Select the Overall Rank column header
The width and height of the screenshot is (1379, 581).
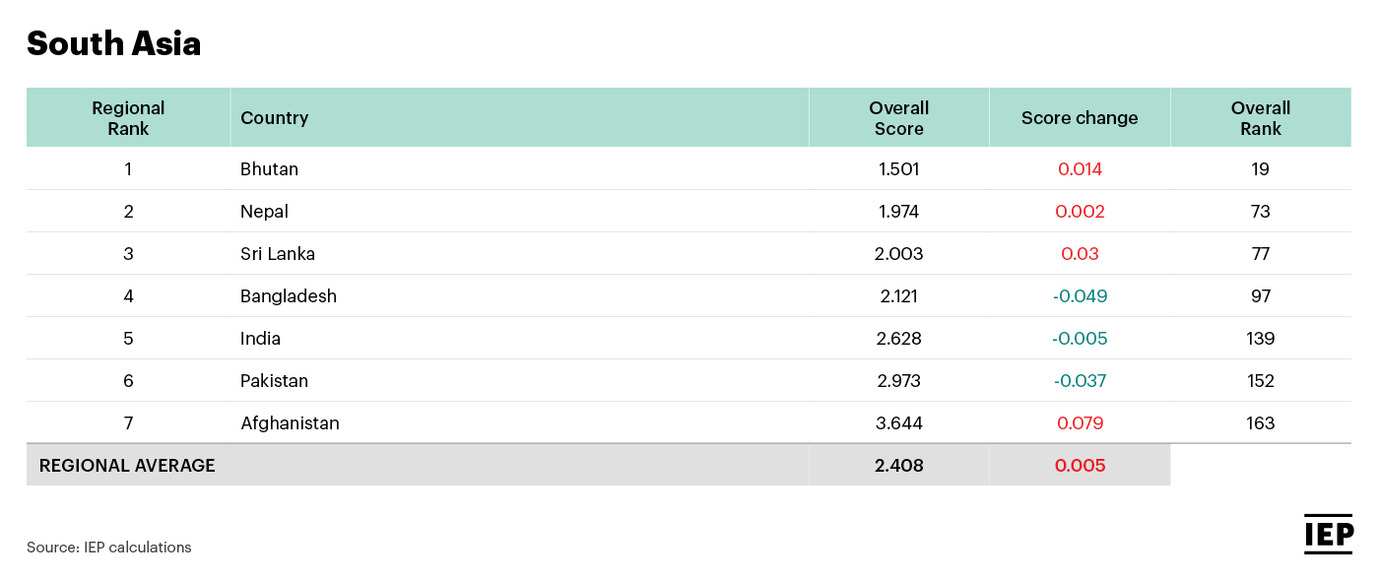[1260, 118]
